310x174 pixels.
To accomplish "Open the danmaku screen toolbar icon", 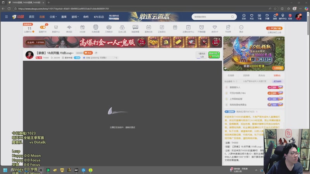I will [x=135, y=29].
